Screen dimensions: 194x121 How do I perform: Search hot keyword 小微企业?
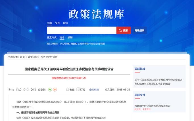tap(93, 44)
